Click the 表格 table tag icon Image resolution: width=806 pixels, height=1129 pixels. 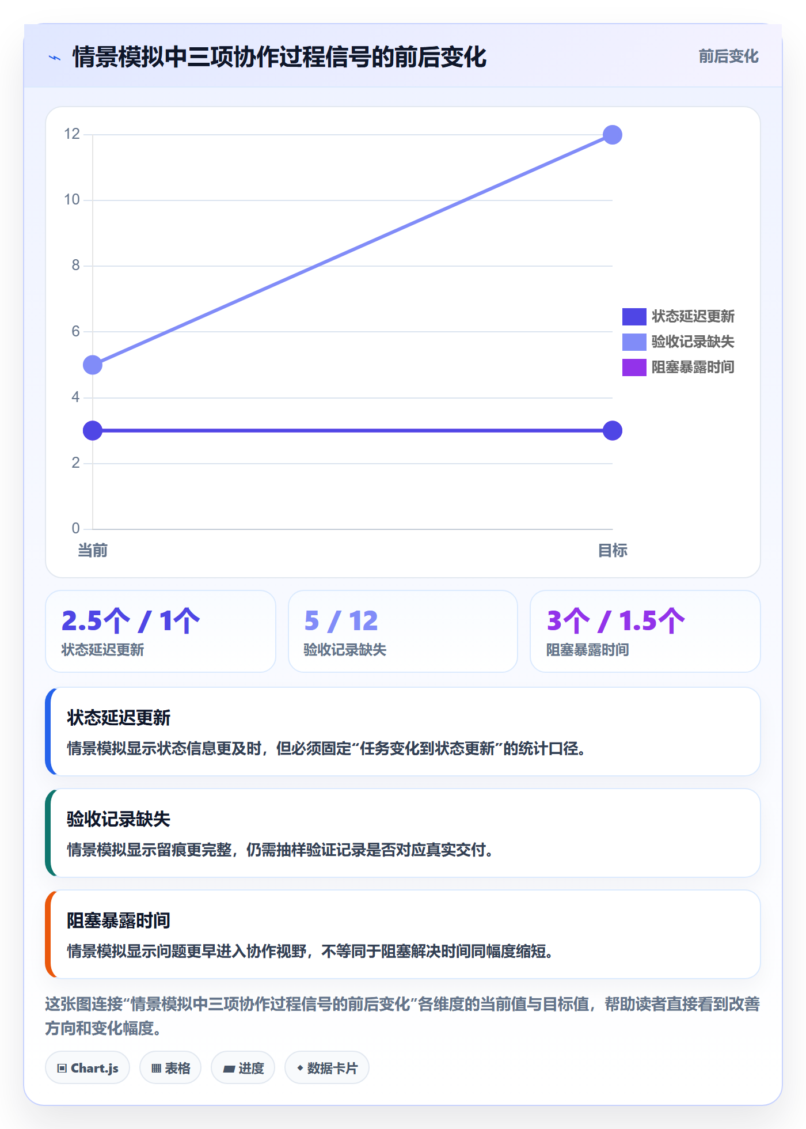[156, 1069]
